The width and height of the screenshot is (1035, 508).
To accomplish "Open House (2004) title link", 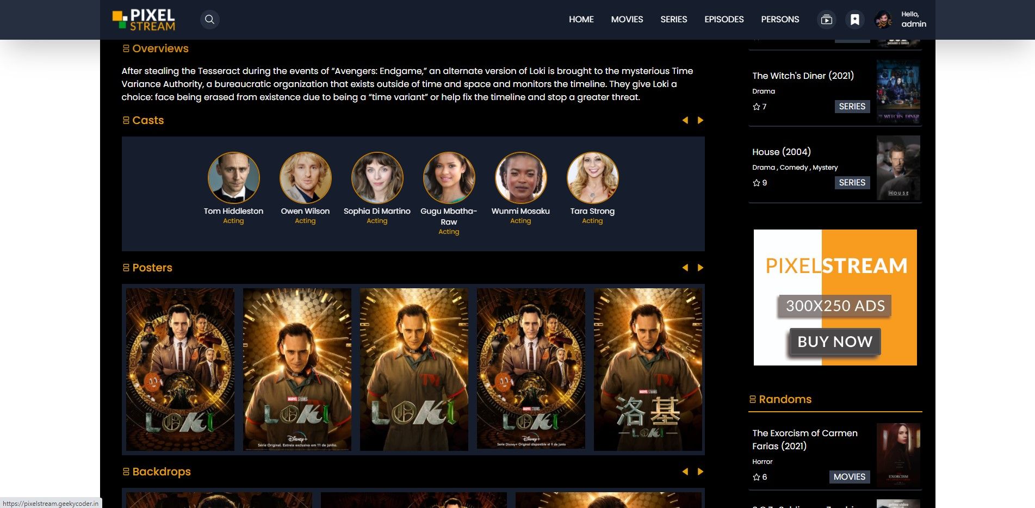I will [782, 152].
